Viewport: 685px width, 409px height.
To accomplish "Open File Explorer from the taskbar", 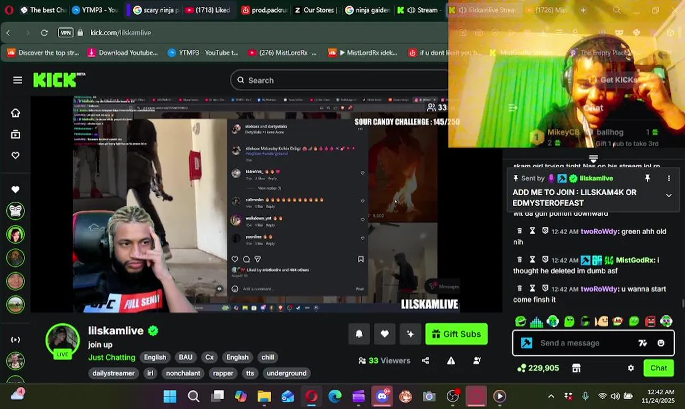I will 264,396.
